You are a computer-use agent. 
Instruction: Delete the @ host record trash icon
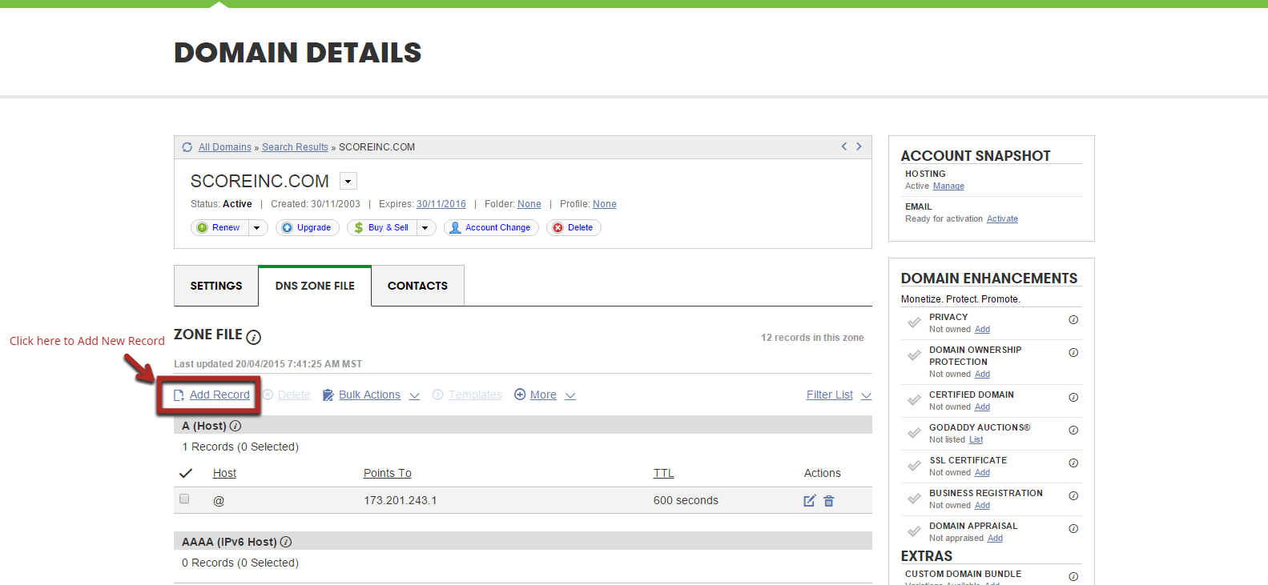point(829,501)
